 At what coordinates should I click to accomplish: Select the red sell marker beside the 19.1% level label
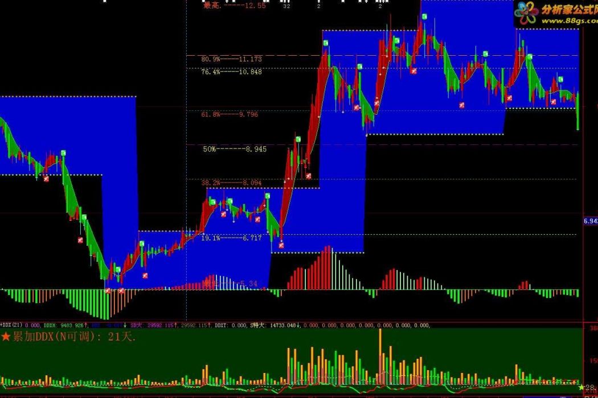coord(281,245)
